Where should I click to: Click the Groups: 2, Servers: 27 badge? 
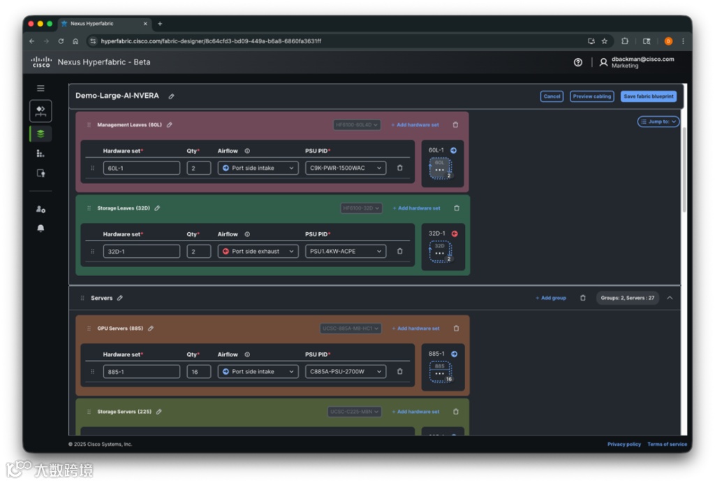point(628,298)
